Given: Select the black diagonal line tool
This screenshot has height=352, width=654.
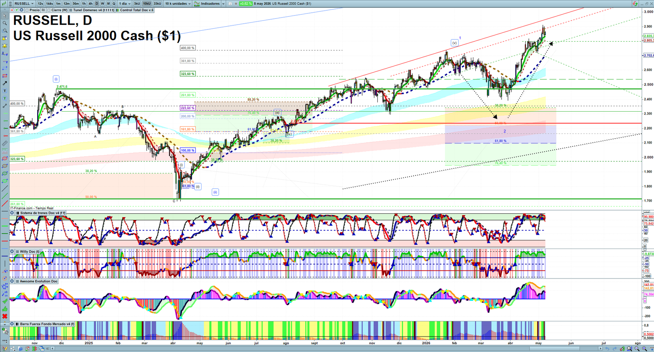Looking at the screenshot, I should click(5, 188).
